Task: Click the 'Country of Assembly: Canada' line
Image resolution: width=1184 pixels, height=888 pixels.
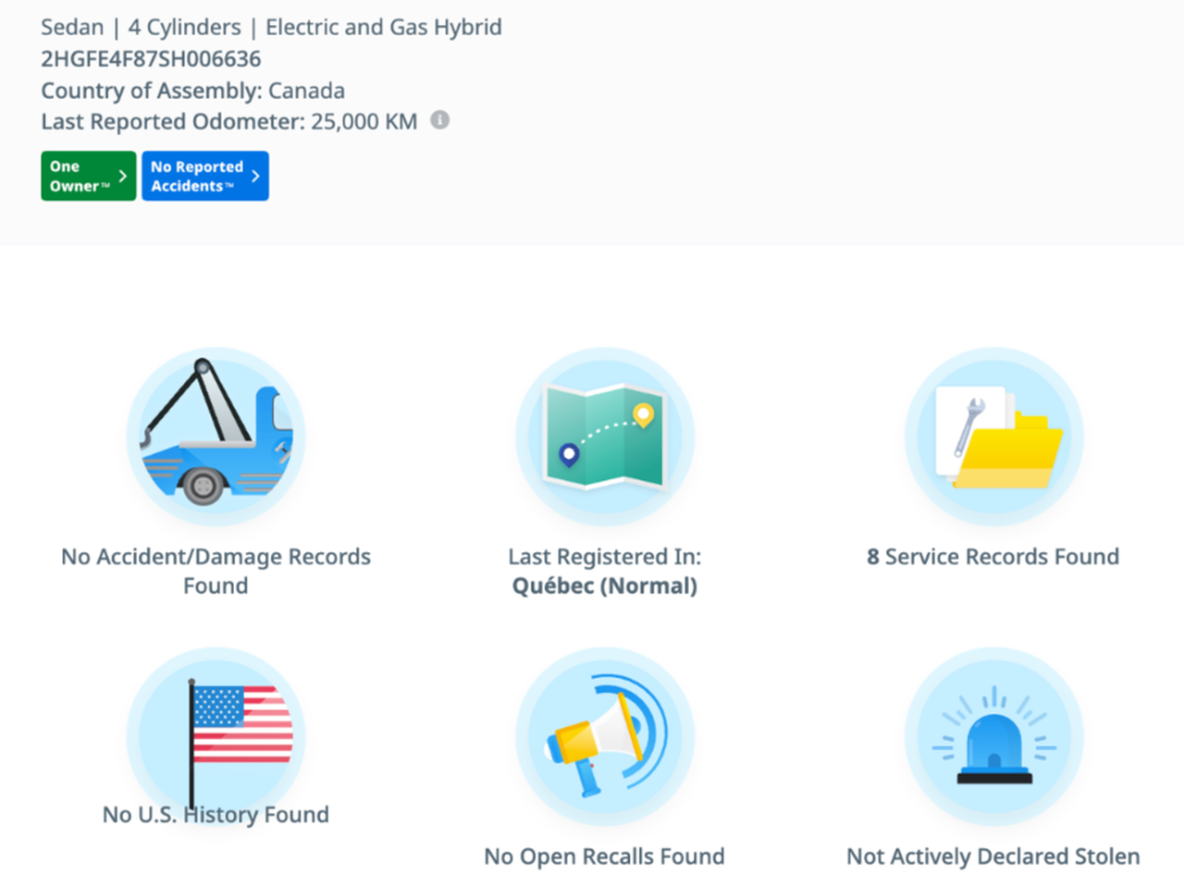Action: tap(192, 91)
